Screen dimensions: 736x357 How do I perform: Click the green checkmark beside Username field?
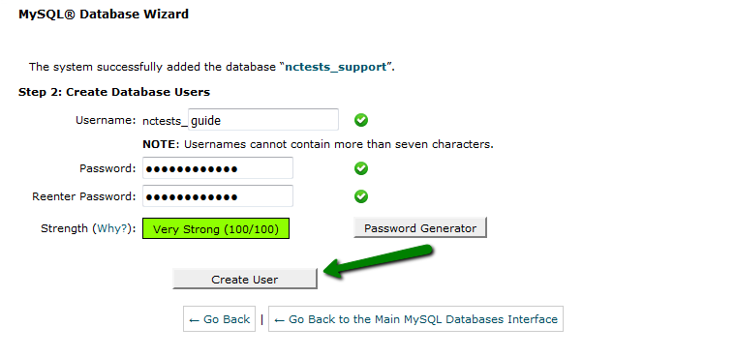[x=361, y=121]
